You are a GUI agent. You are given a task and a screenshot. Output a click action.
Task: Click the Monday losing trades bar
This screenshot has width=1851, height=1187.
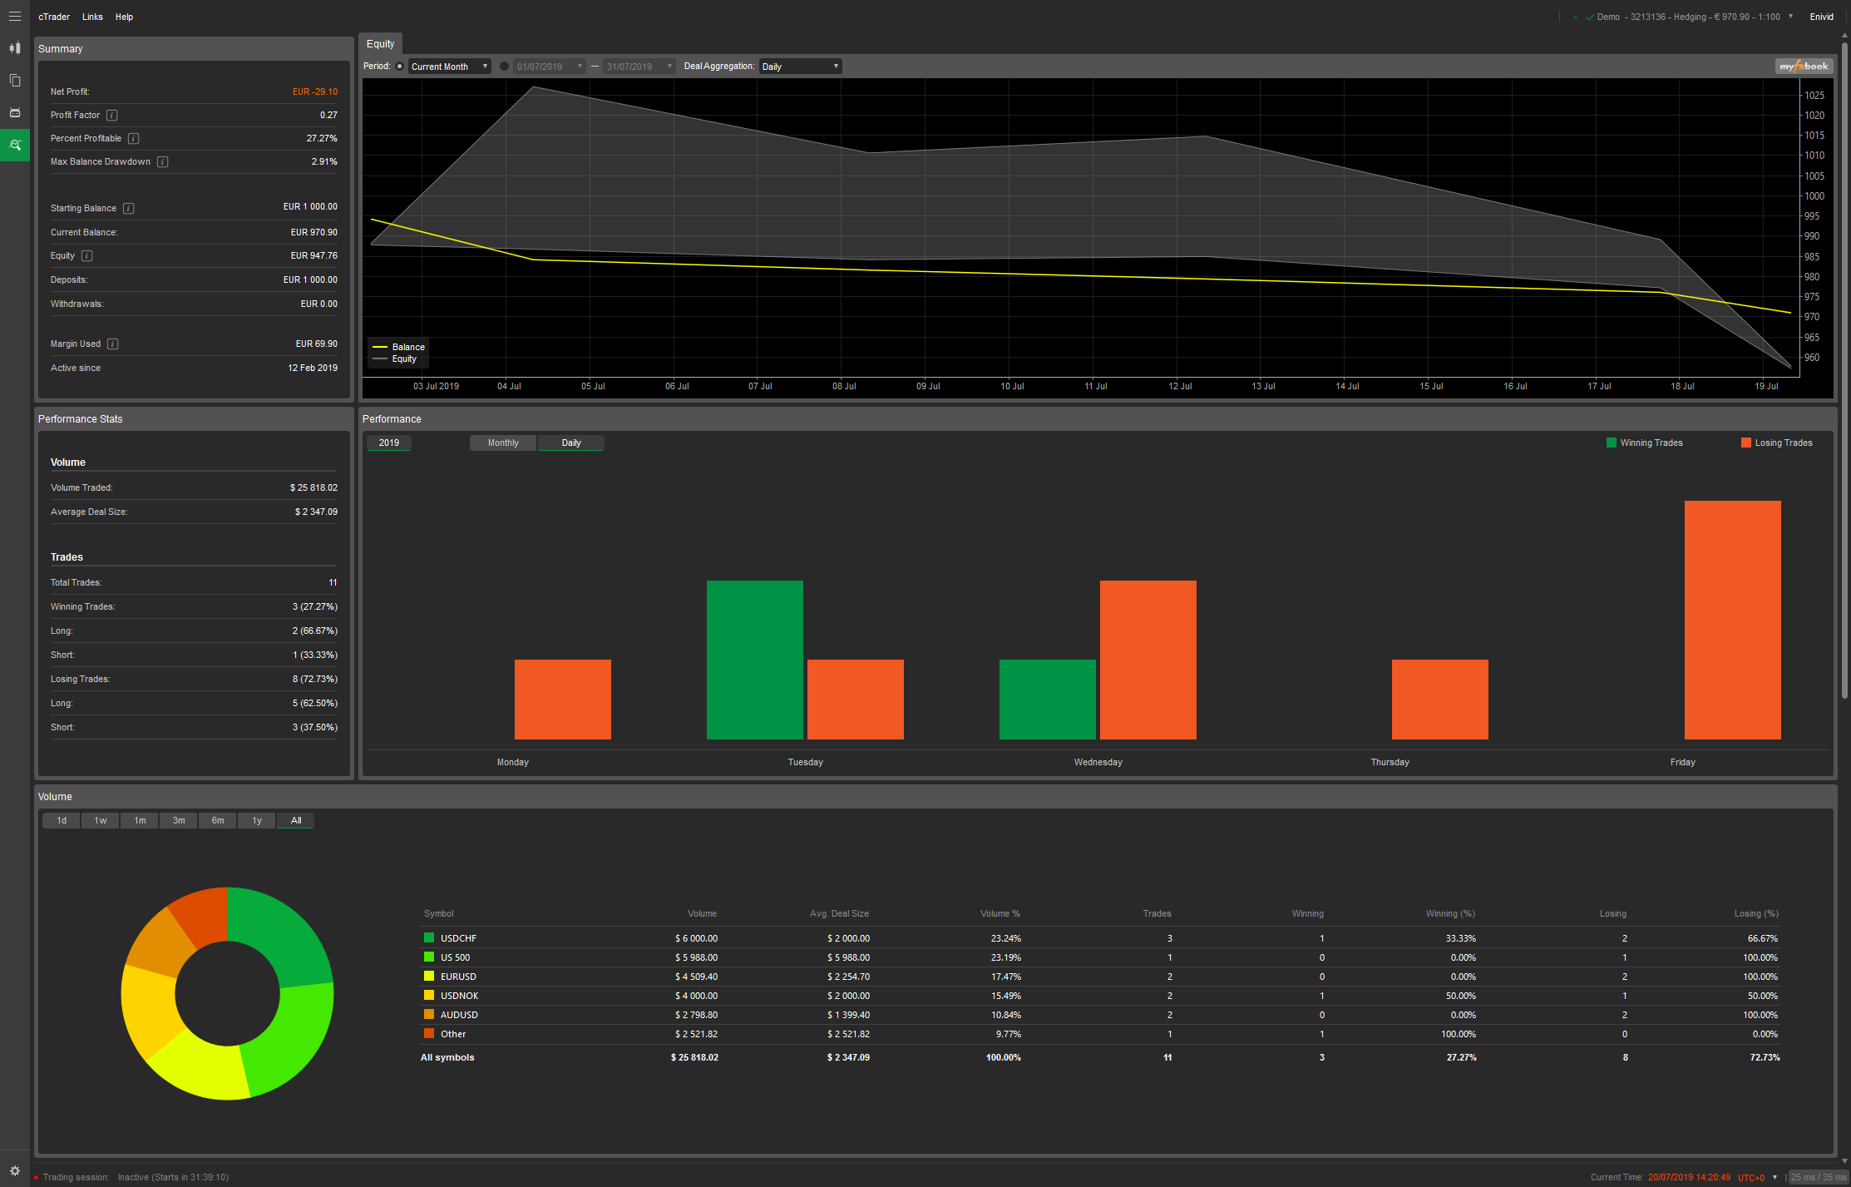pos(563,700)
